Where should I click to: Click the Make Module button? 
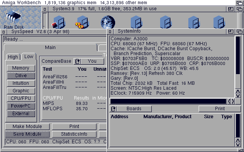click(x=27, y=127)
